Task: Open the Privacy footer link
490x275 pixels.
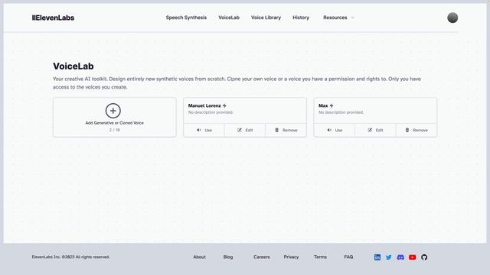Action: click(x=291, y=257)
